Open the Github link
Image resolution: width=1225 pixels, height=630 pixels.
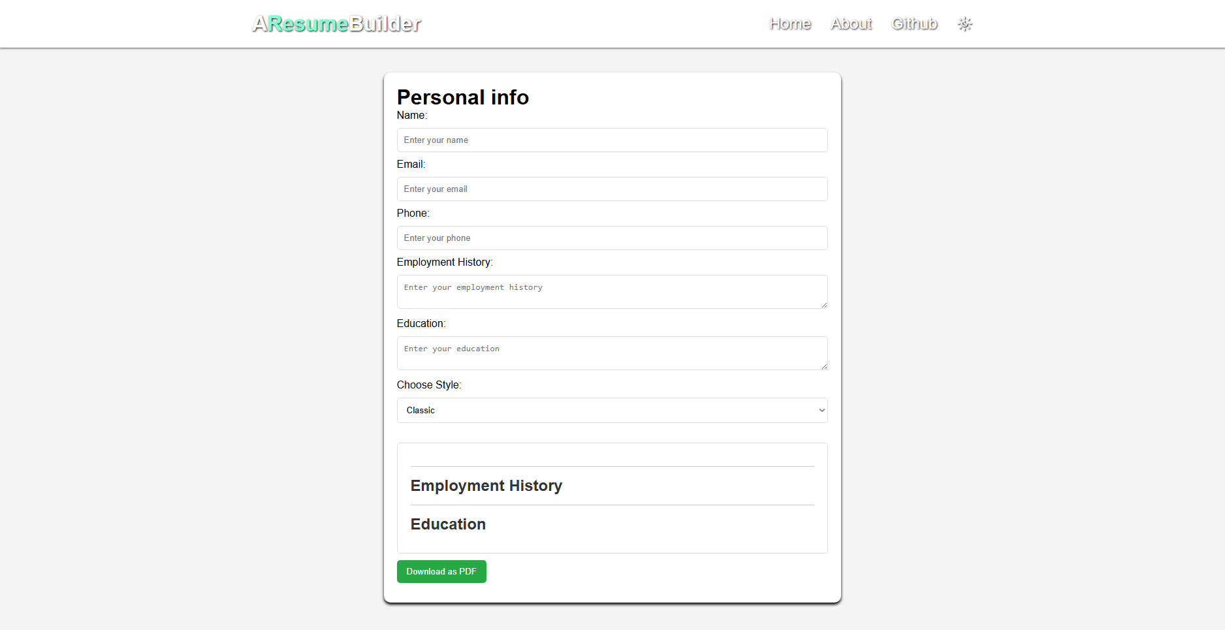pos(914,24)
